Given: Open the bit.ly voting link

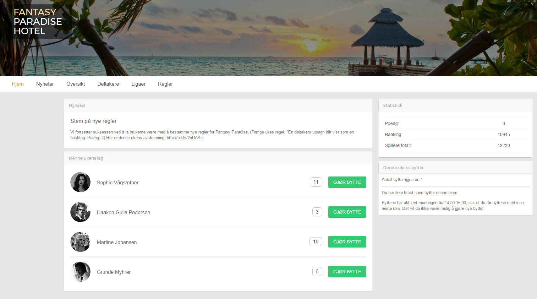Looking at the screenshot, I should [185, 138].
